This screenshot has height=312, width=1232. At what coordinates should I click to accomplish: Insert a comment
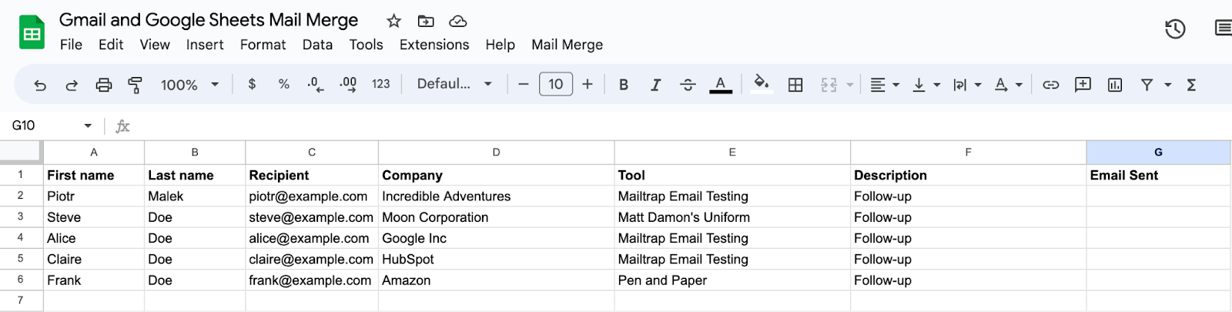click(x=1083, y=85)
